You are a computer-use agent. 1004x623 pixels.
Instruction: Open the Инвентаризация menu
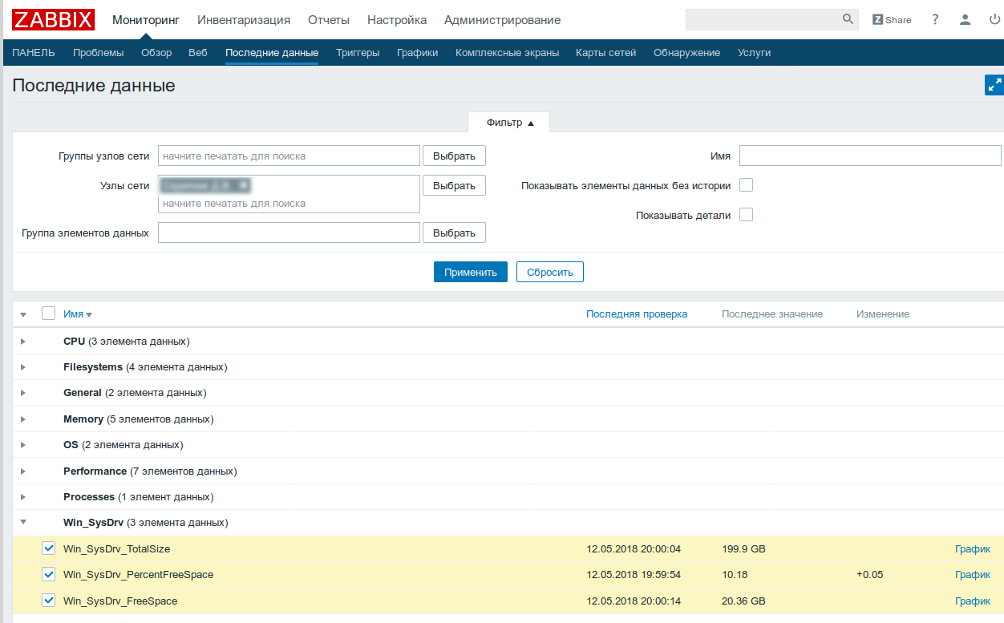[244, 20]
